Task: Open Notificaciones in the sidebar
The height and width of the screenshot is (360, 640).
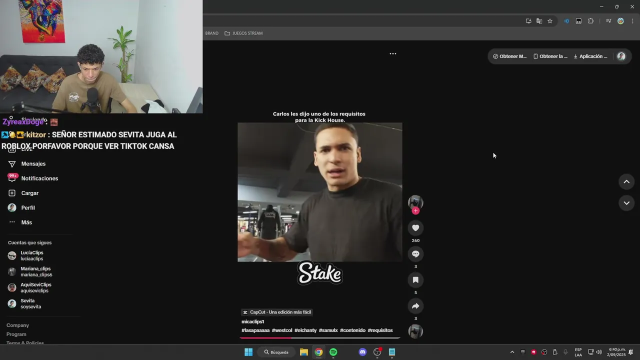Action: click(x=39, y=178)
